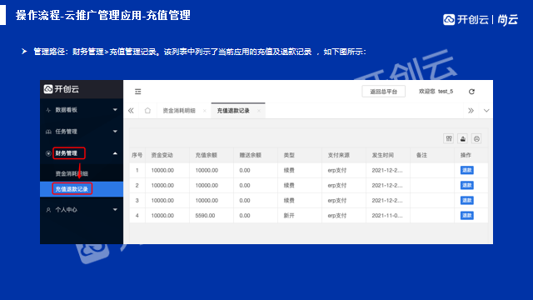Go to the home tab icon
Viewport: 533px width, 300px height.
(x=147, y=111)
